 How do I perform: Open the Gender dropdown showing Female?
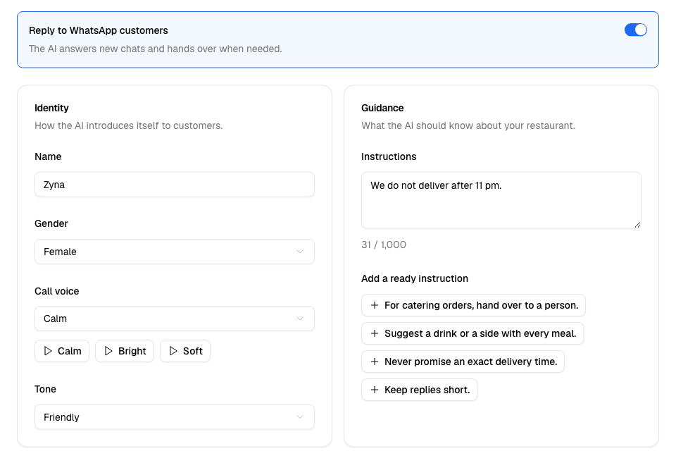pos(175,252)
